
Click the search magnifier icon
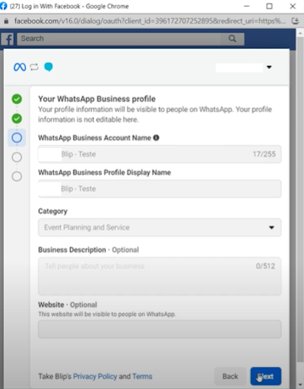(x=233, y=39)
